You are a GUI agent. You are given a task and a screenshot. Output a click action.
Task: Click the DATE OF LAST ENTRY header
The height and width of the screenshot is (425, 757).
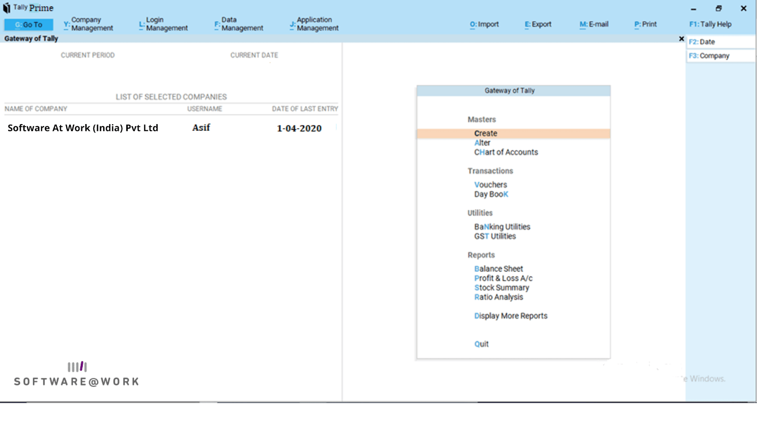(305, 109)
